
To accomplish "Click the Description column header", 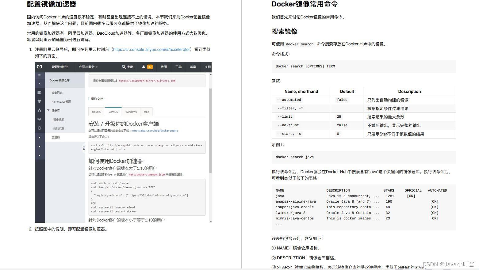I will 409,91.
